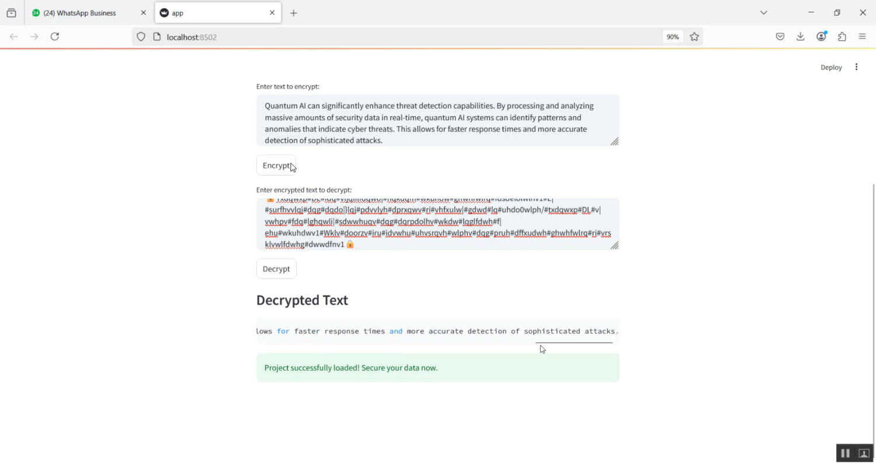
Task: Click the Firefox View icon in tab bar
Action: tap(11, 13)
